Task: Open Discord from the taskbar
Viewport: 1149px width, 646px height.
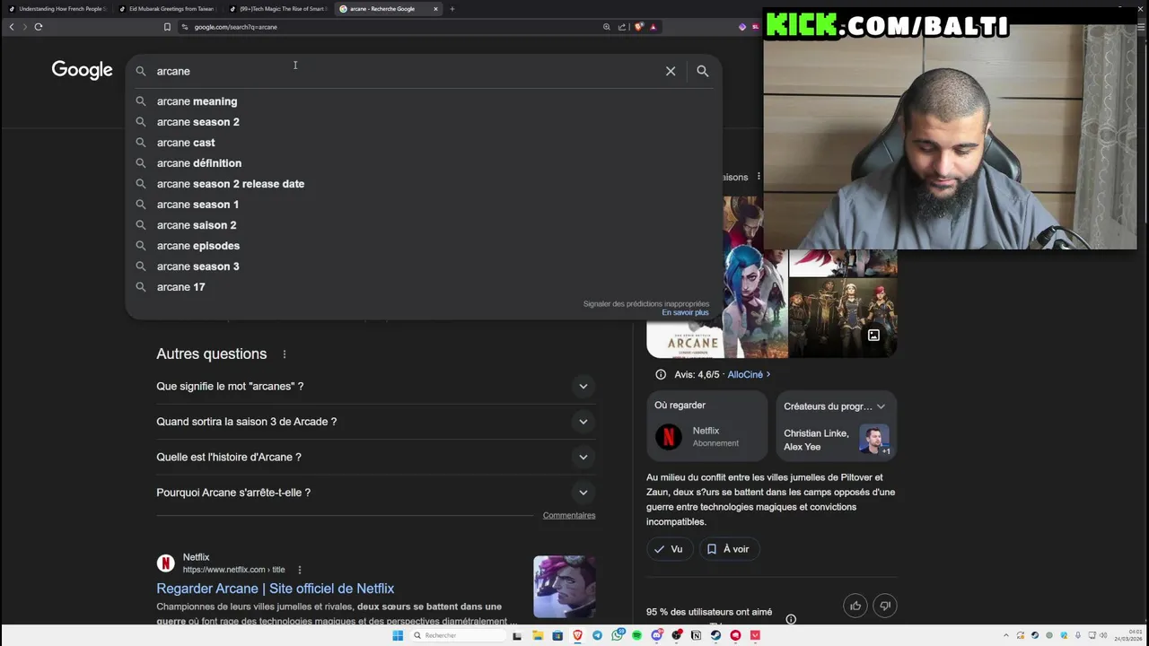Action: (657, 635)
